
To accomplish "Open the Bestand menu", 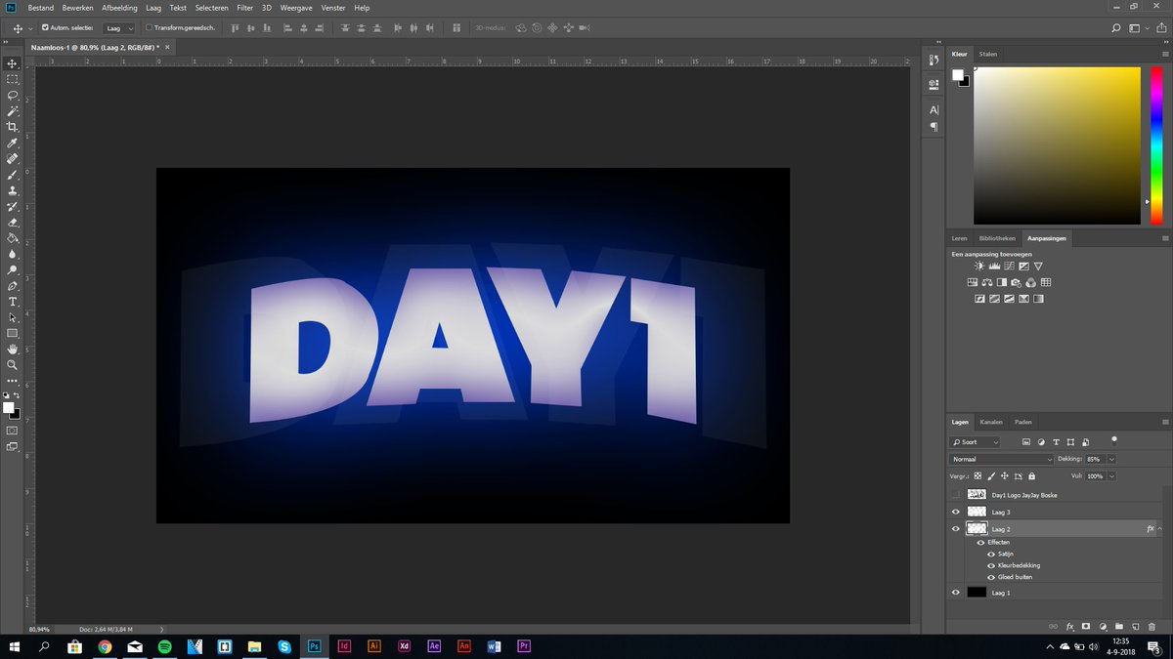I will coord(41,8).
